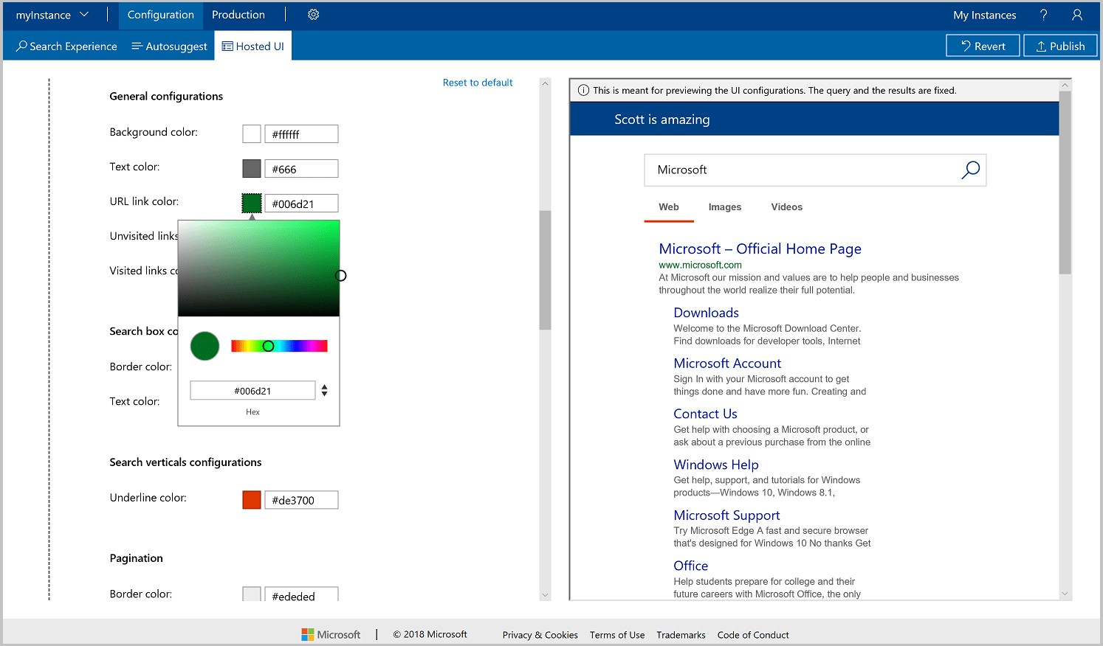The image size is (1103, 646).
Task: Select the Images vertical in the preview
Action: (x=725, y=207)
